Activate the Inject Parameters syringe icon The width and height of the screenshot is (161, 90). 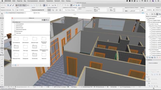[13, 5]
